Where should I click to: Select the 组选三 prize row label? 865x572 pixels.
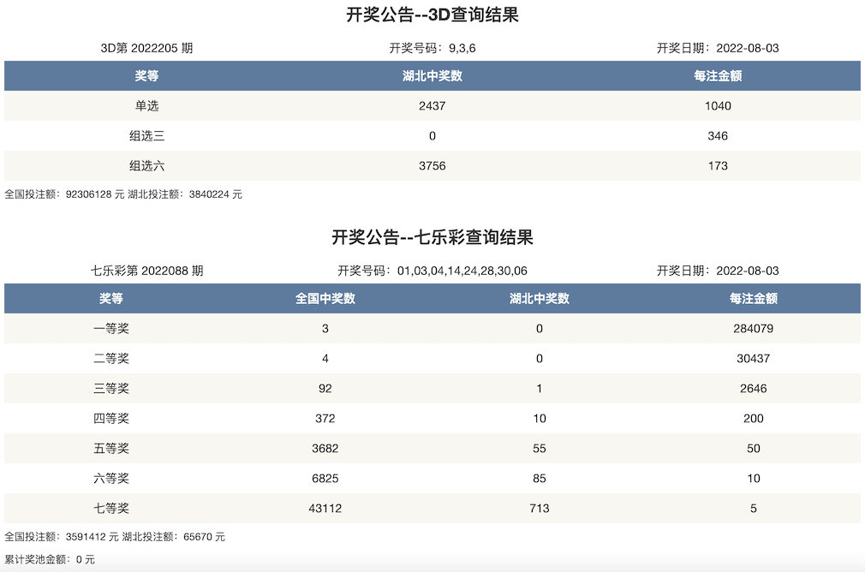[146, 135]
